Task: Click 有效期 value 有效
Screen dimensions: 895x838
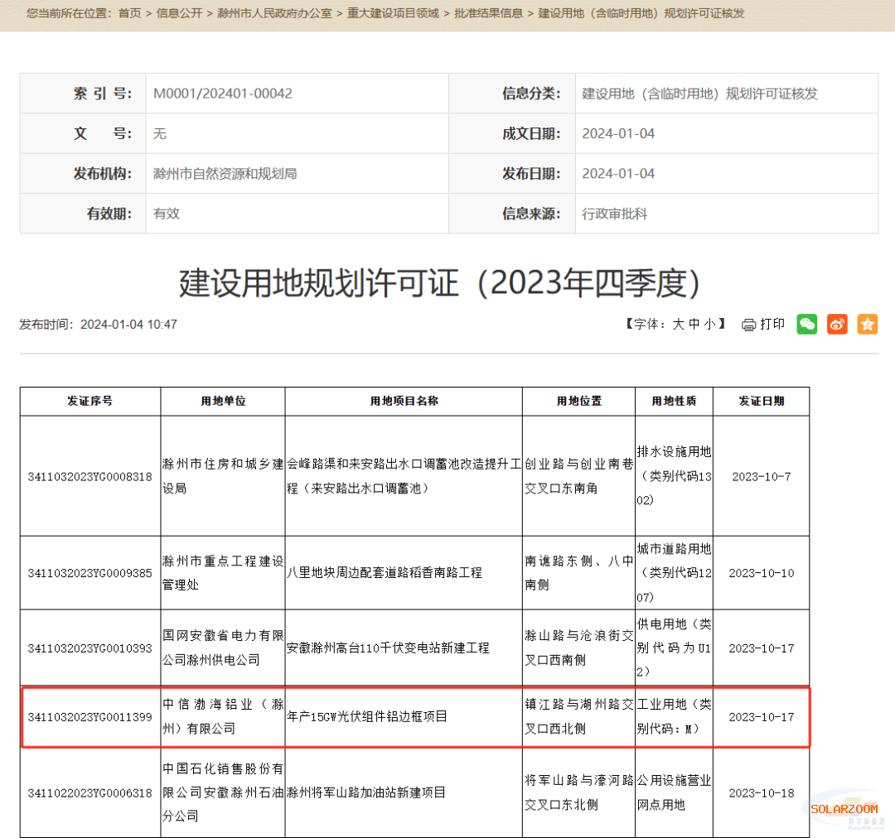Action: (x=166, y=214)
